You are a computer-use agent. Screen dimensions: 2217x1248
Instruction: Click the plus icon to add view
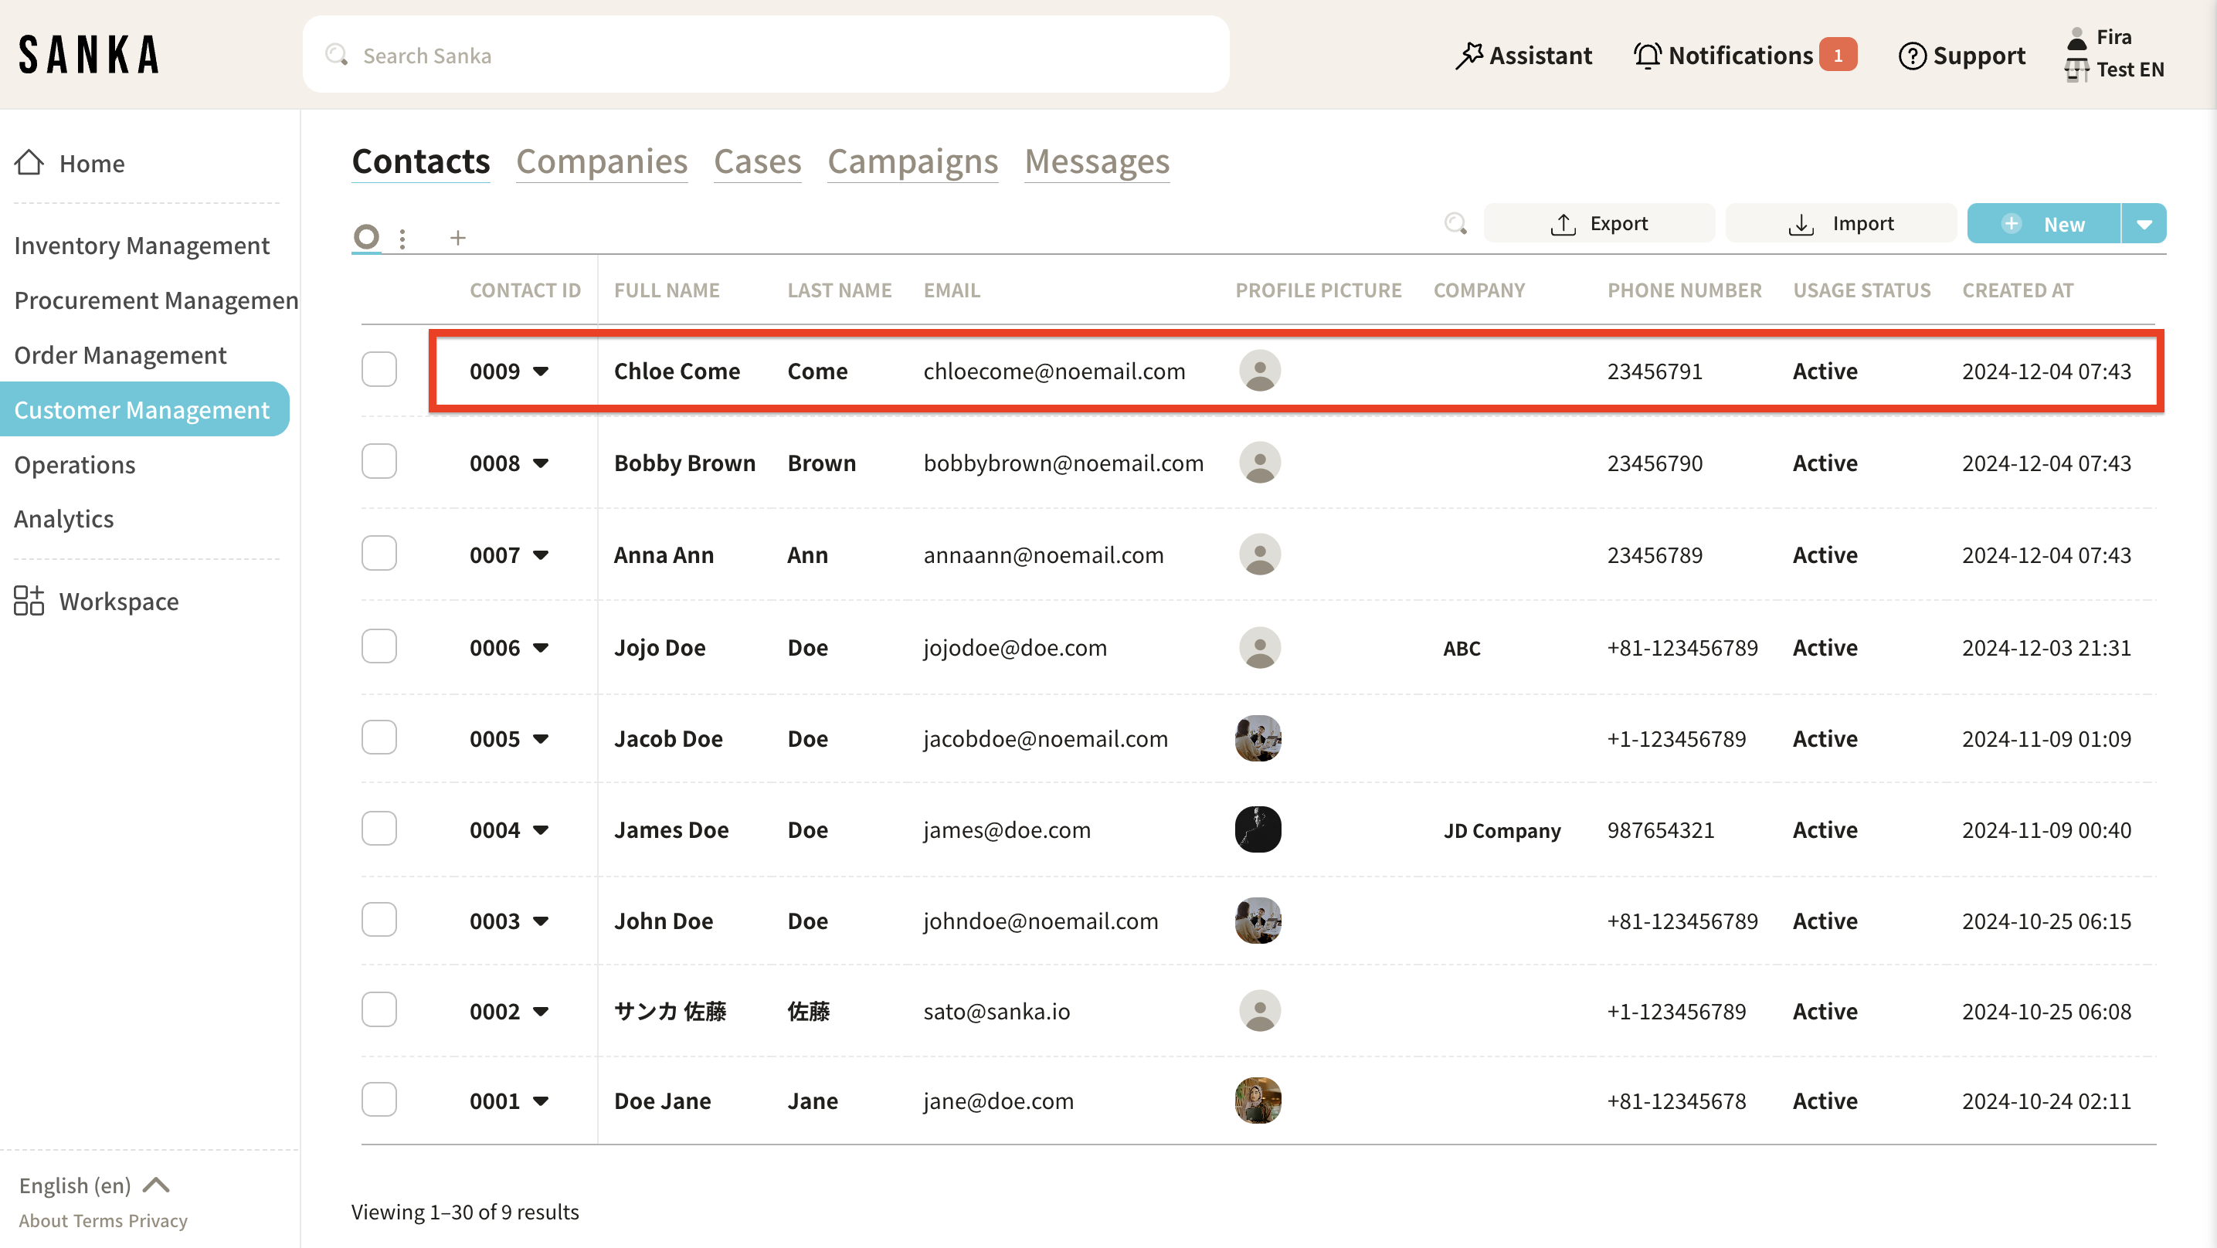458,238
